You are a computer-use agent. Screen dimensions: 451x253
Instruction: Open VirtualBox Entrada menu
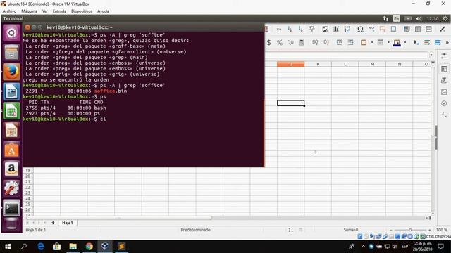tap(59, 11)
